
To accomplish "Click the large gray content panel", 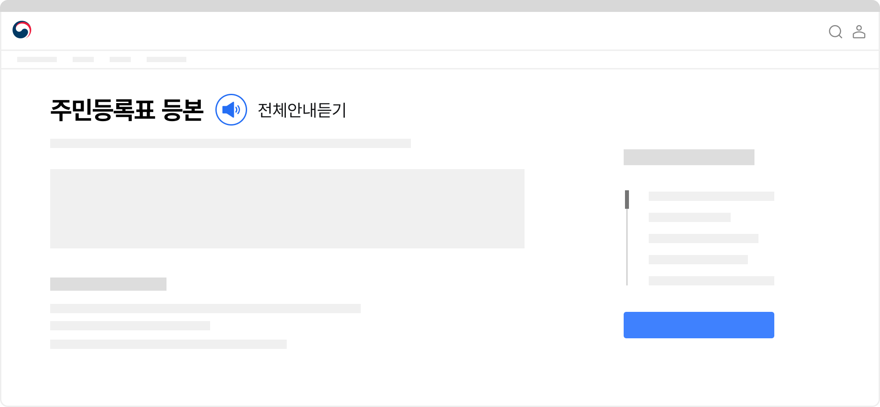I will tap(288, 207).
